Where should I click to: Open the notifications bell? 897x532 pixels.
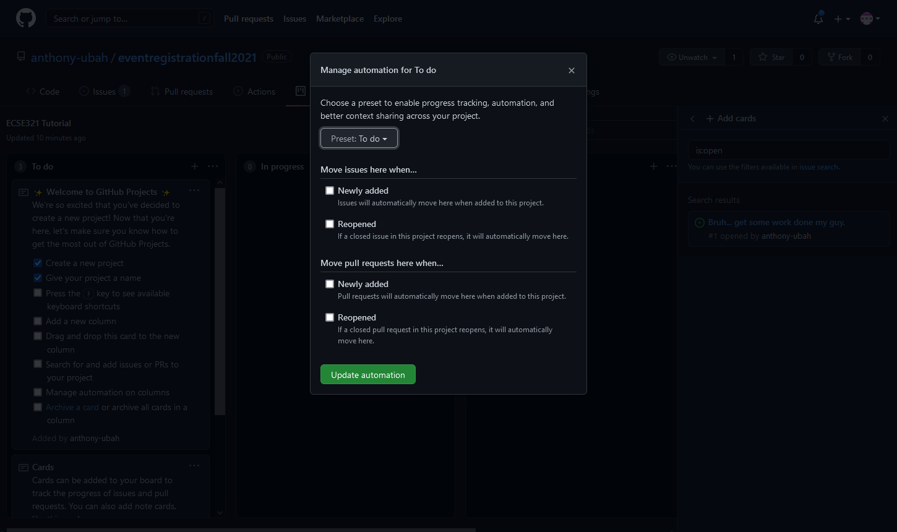point(818,19)
